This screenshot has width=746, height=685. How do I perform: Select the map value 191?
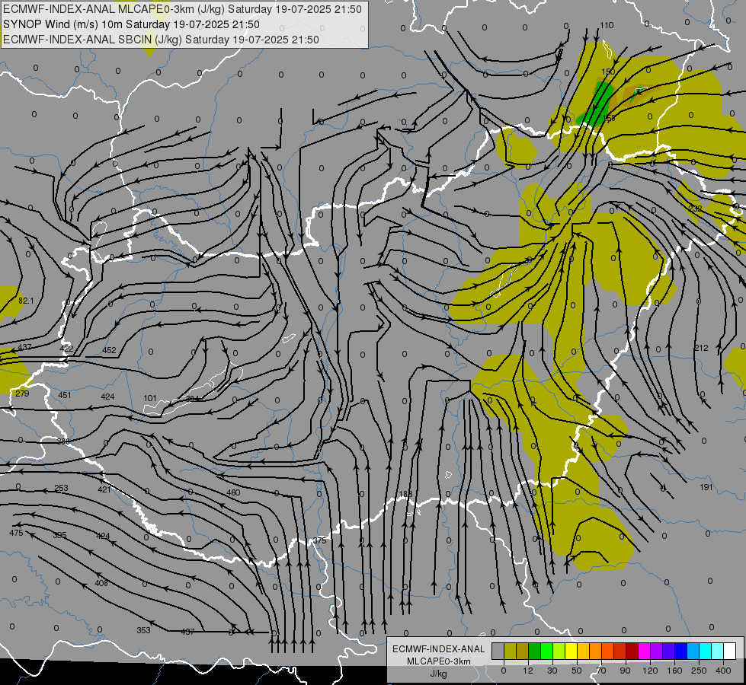(x=706, y=487)
